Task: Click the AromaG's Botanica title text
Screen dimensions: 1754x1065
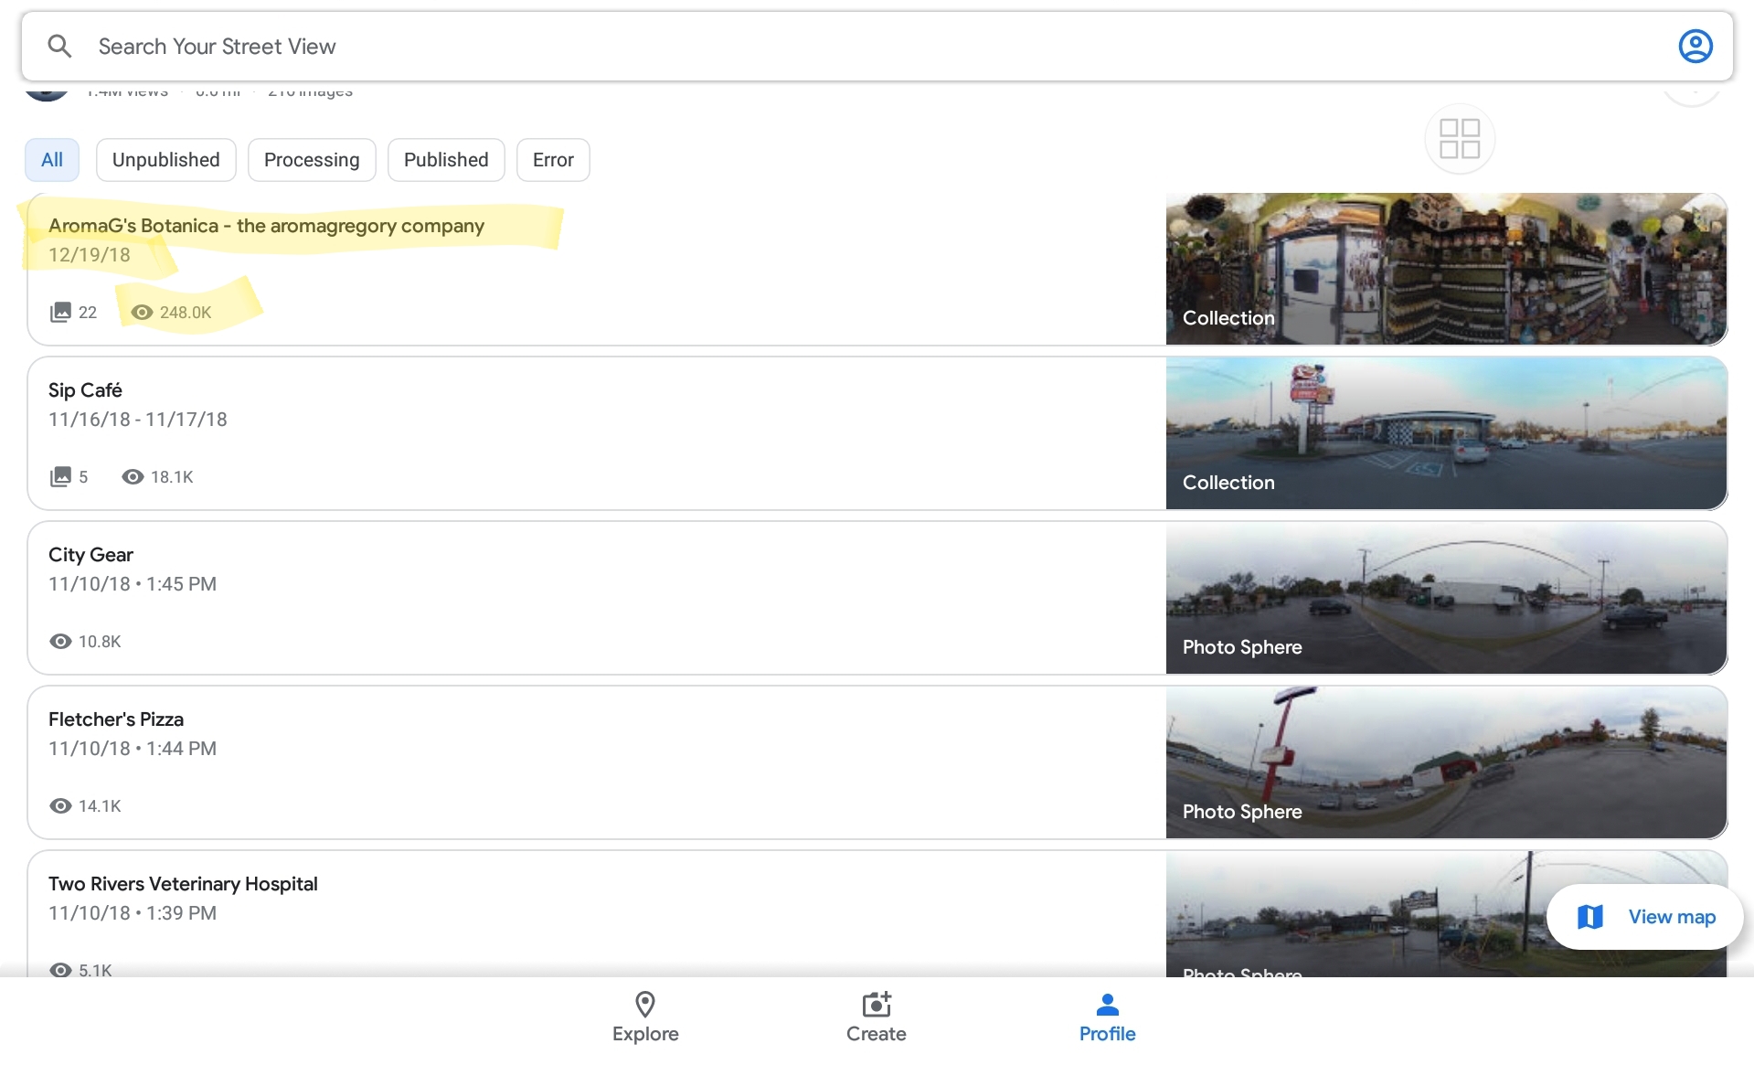Action: (266, 226)
